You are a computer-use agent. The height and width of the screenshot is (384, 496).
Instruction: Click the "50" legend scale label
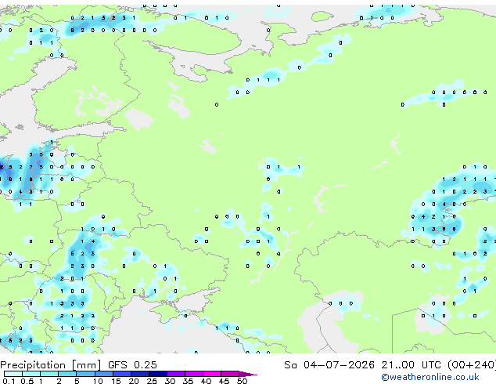(242, 381)
